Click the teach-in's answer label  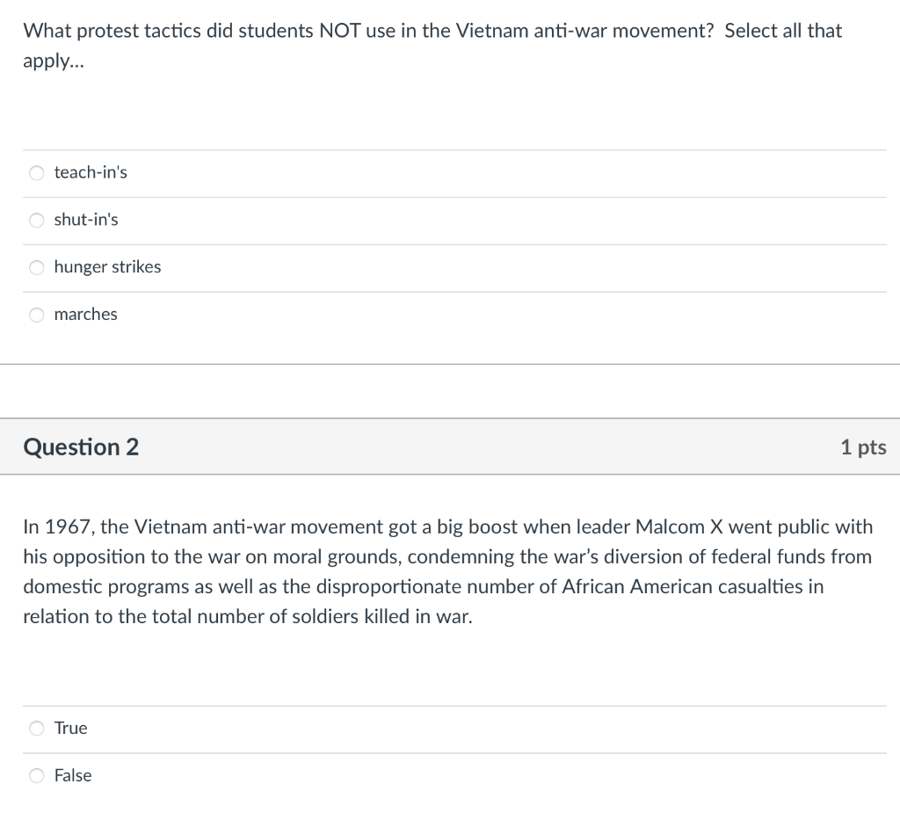(91, 172)
